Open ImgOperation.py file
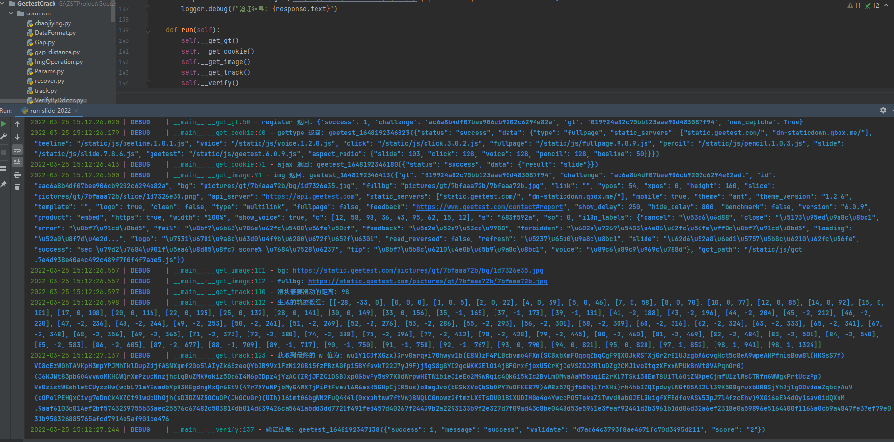Image resolution: width=894 pixels, height=442 pixels. 58,62
